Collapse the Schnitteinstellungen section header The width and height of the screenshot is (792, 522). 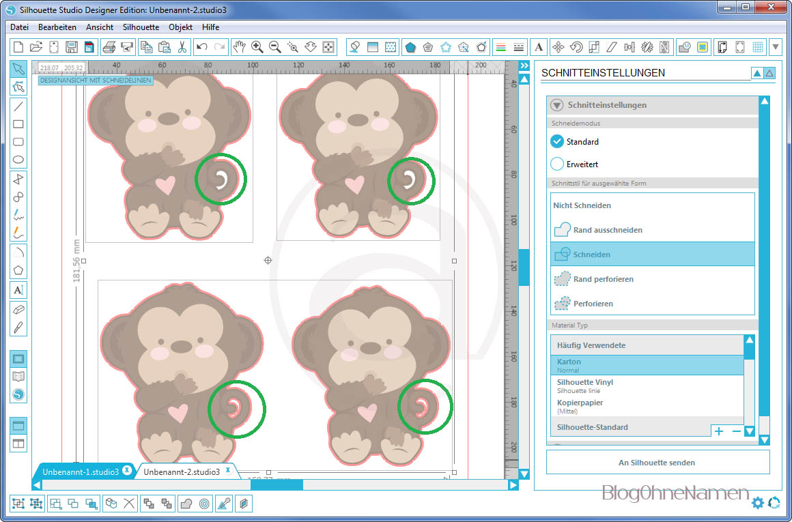(x=557, y=105)
